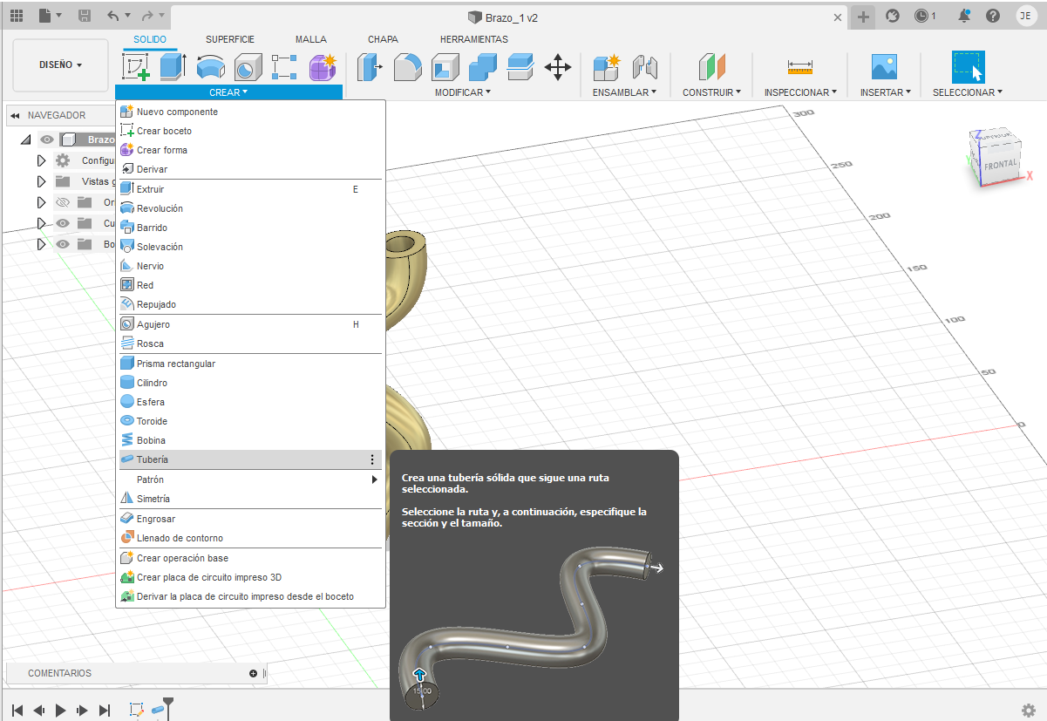
Task: Switch to the CHAPA tab
Action: point(384,39)
